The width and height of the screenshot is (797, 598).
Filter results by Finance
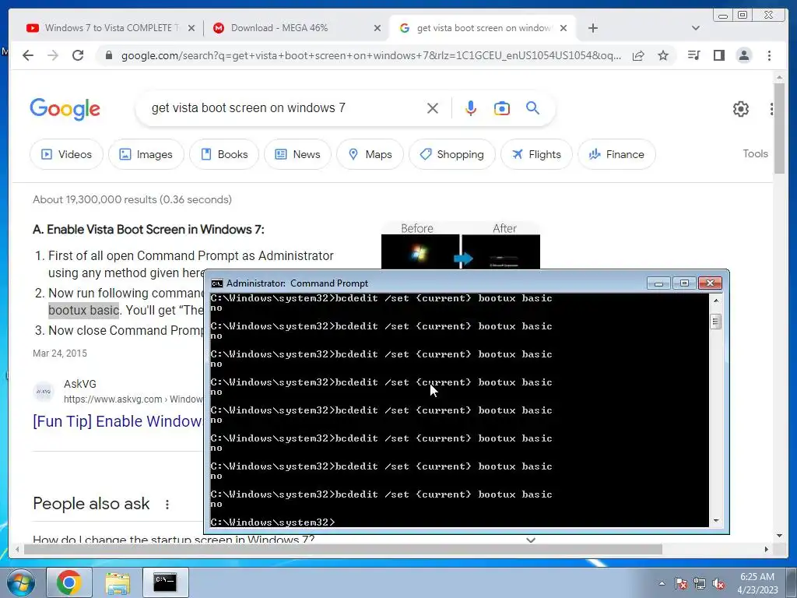(616, 154)
